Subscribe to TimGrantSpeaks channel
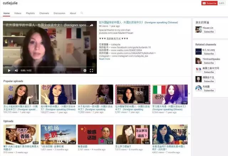Screen dimensions: 228x156 pos(209,63)
